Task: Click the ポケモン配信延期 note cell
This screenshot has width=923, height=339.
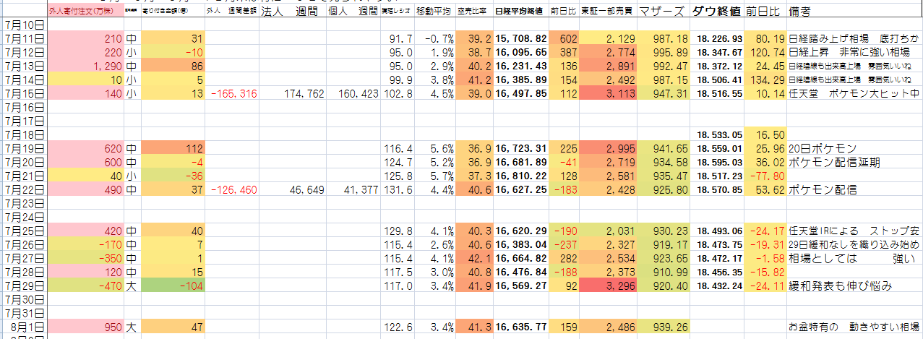Action: (853, 163)
